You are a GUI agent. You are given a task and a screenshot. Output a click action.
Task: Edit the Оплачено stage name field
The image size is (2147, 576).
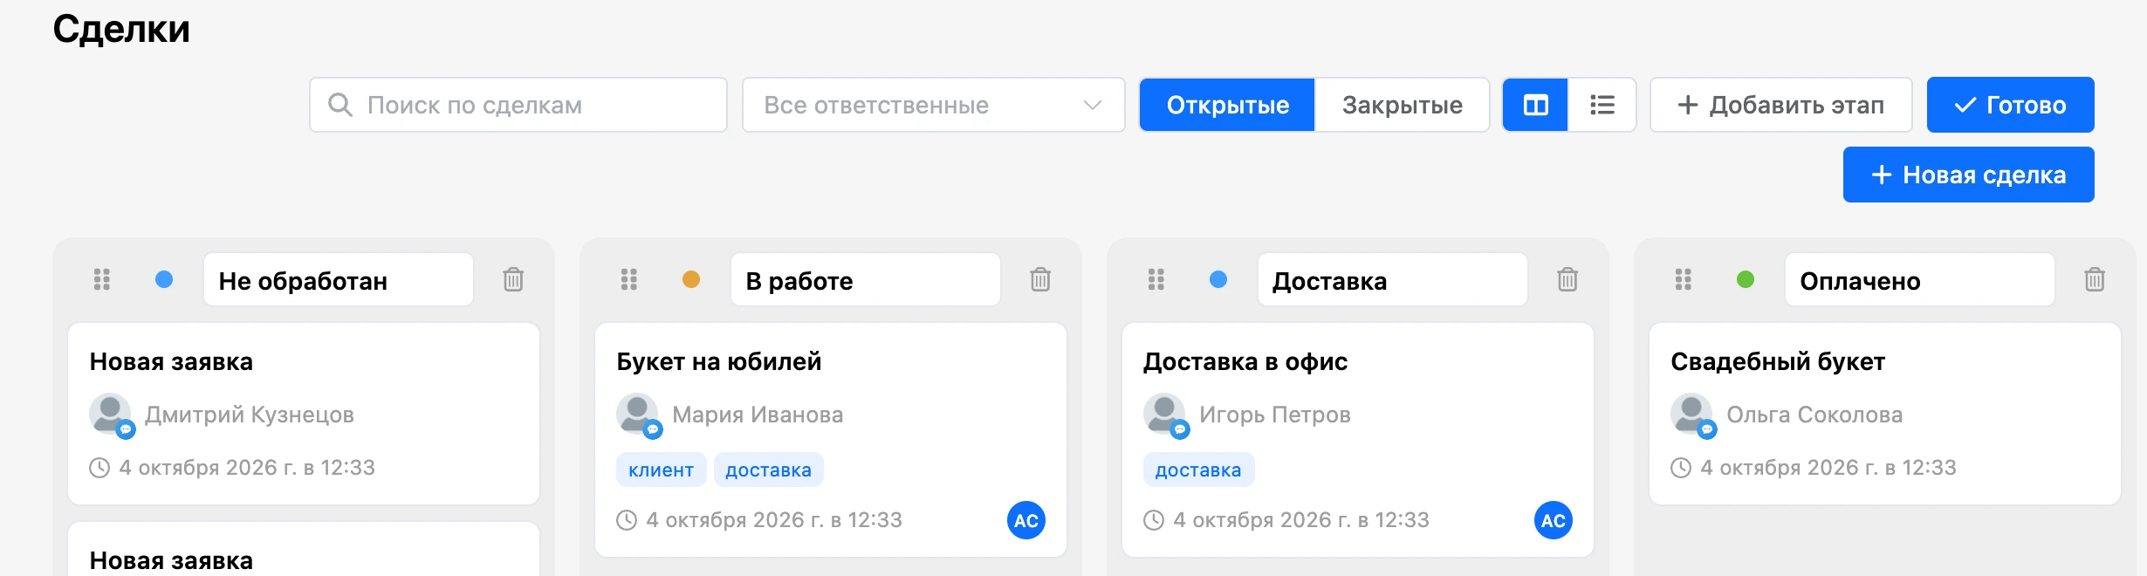(1920, 279)
